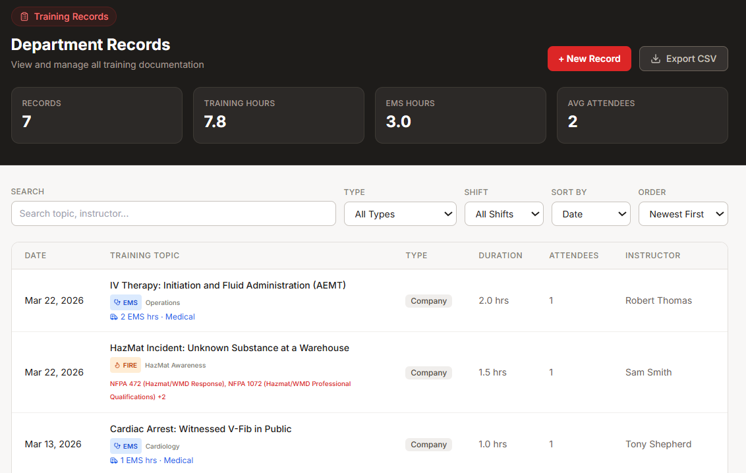This screenshot has width=746, height=473.
Task: Click the stethoscope icon on IV Therapy EMS tag
Action: pos(117,302)
